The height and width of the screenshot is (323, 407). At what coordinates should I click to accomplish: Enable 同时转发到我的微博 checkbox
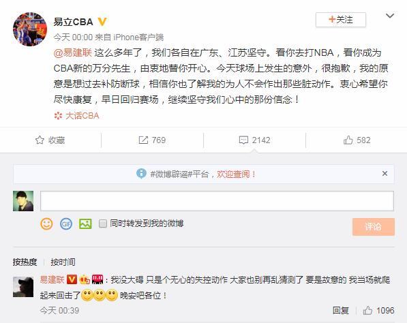coord(103,224)
